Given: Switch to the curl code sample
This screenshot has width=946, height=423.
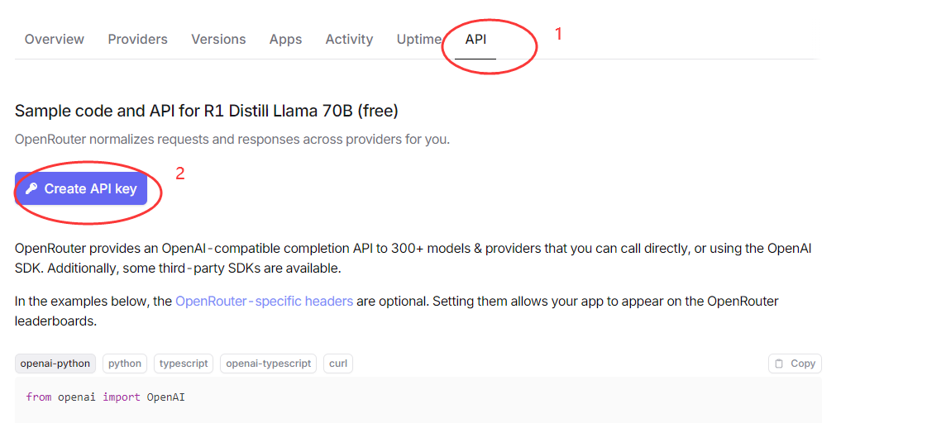Looking at the screenshot, I should point(338,364).
